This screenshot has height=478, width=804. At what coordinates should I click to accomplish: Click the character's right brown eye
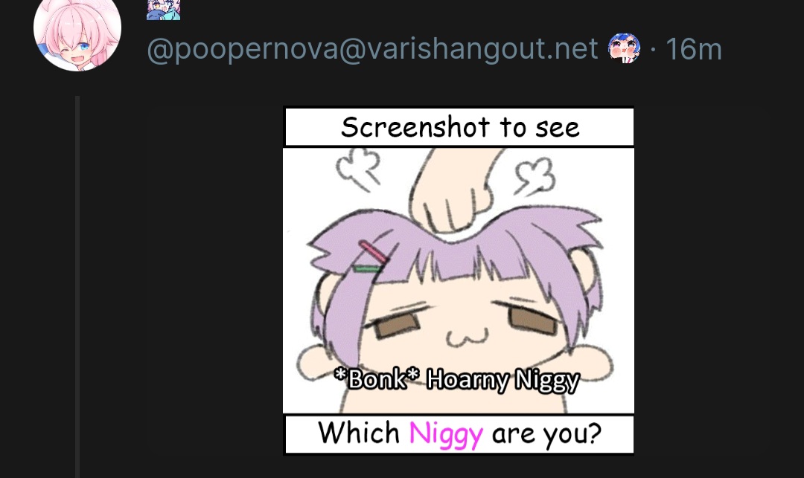534,320
